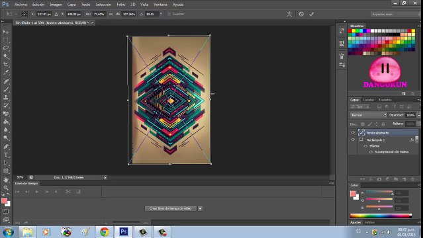Screen dimensions: 423x238
Task: Select the Eraser tool
Action: tap(6, 114)
